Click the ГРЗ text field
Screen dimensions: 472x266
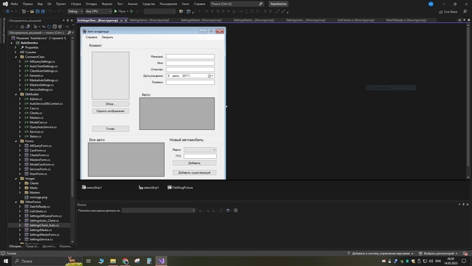pyautogui.click(x=200, y=156)
